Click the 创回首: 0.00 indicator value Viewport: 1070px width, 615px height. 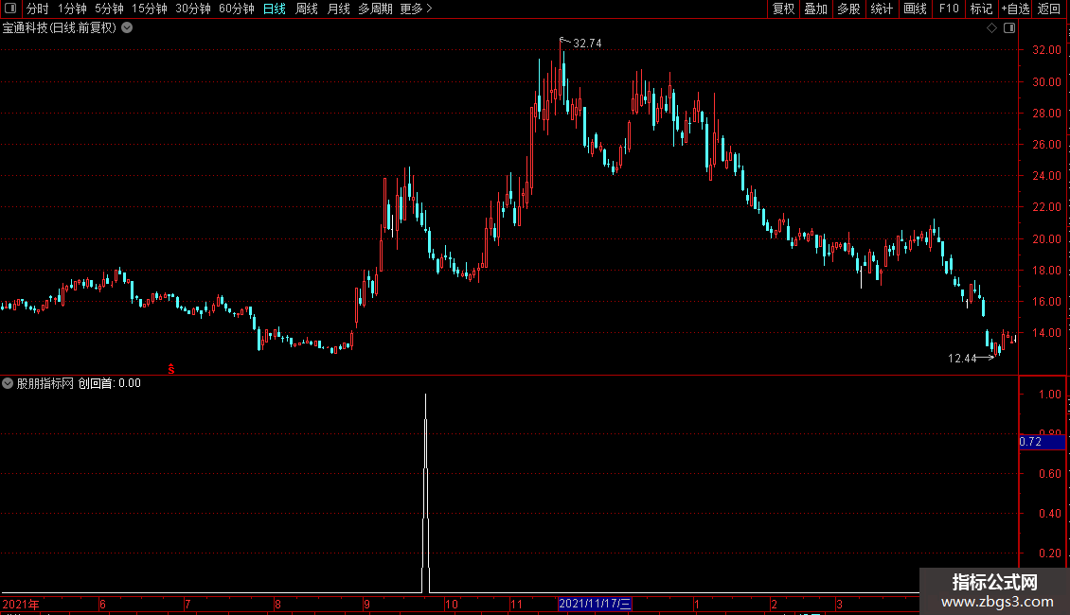109,383
